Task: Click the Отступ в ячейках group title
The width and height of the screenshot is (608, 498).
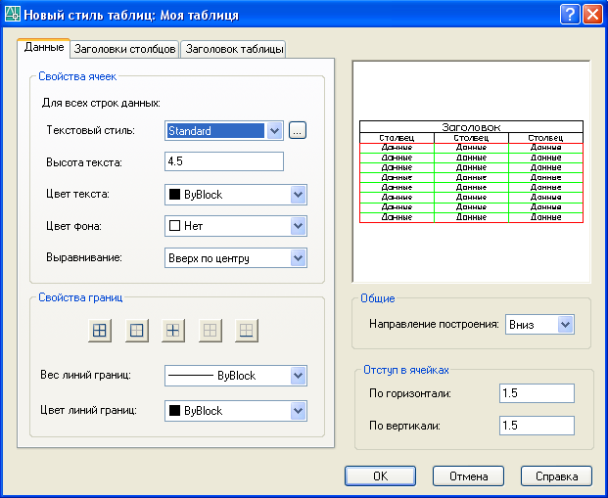Action: [x=406, y=370]
